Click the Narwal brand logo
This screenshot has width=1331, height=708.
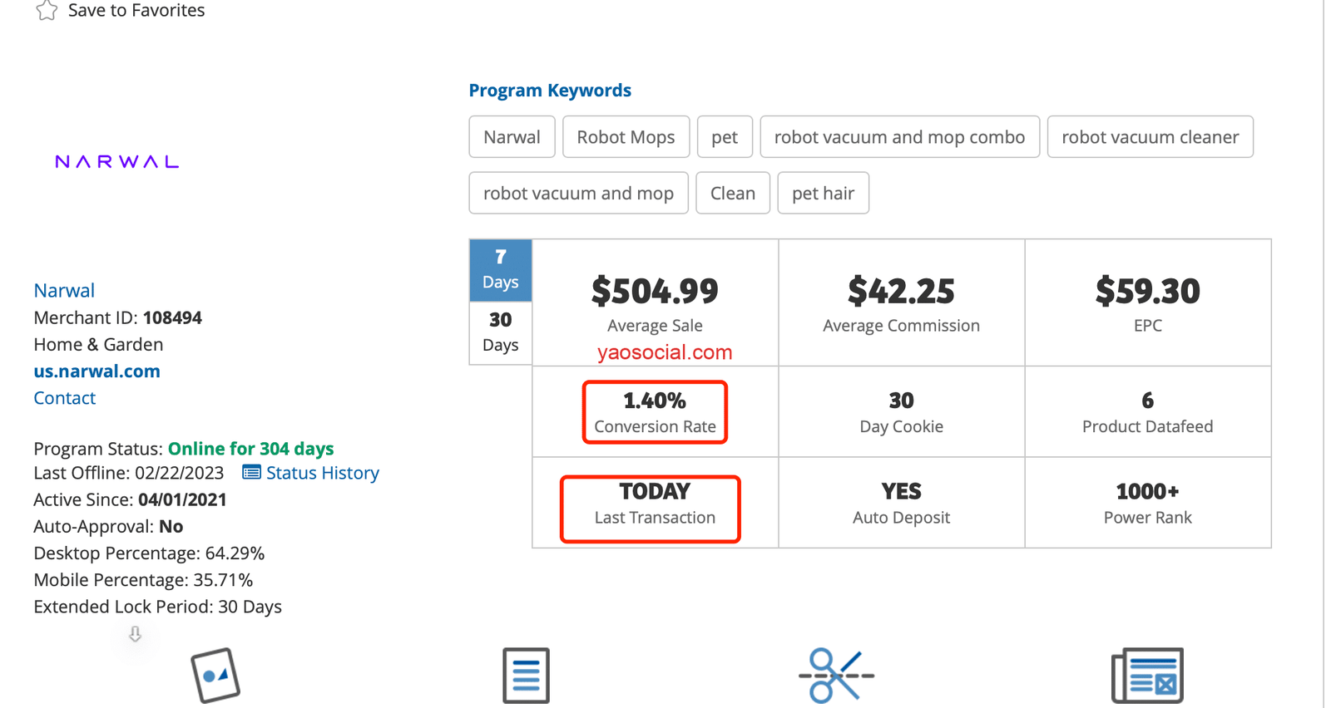(117, 161)
